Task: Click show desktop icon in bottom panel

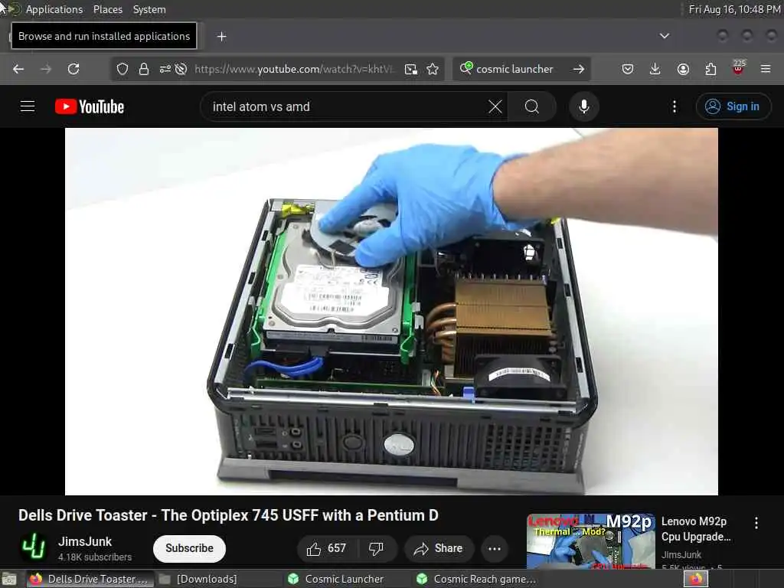Action: (9, 580)
